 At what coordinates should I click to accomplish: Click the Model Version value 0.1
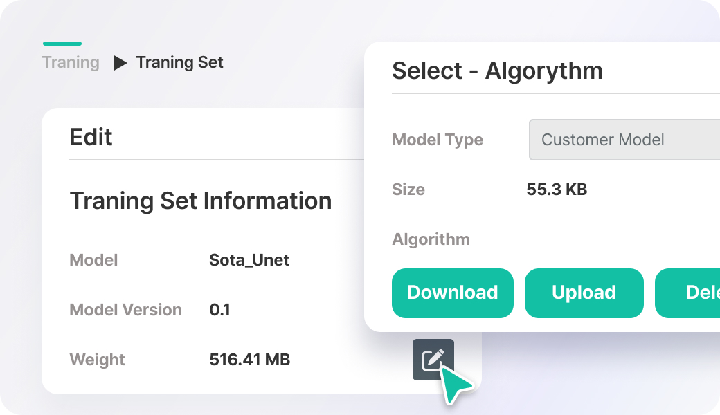219,310
